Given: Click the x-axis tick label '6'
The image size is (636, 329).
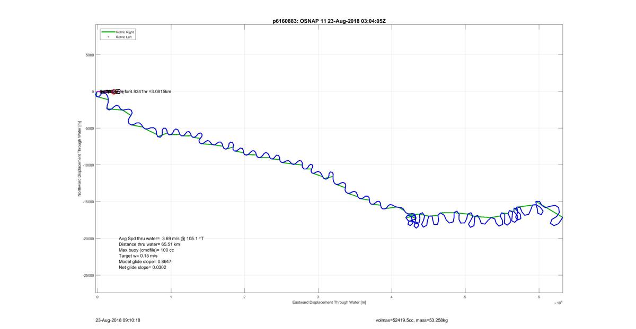Looking at the screenshot, I should coord(539,297).
